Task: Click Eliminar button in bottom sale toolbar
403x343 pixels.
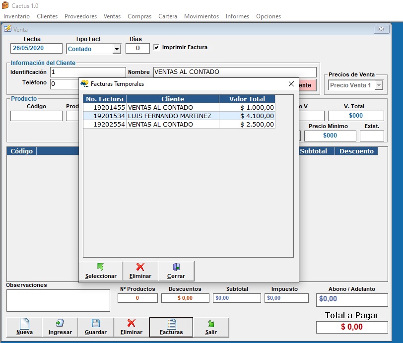Action: (132, 327)
